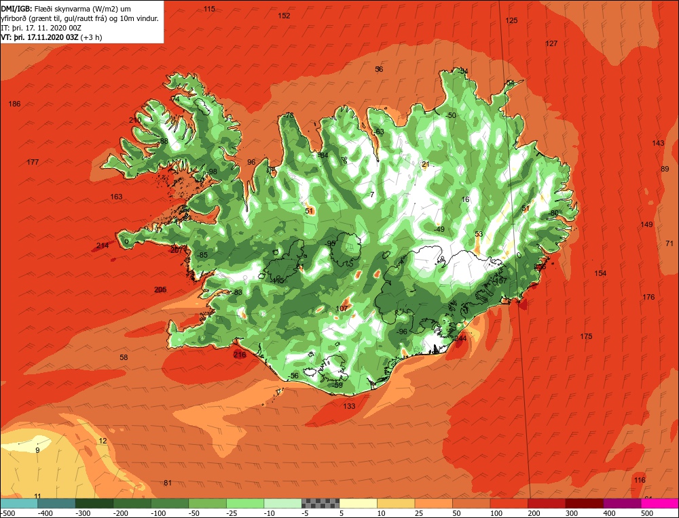
Task: Click the value -115 inside the glacier outline
Action: pos(277,281)
